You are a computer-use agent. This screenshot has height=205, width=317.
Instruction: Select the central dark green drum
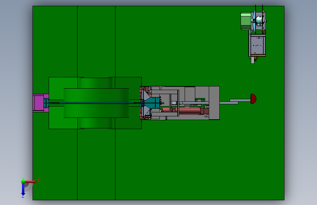click(x=96, y=103)
